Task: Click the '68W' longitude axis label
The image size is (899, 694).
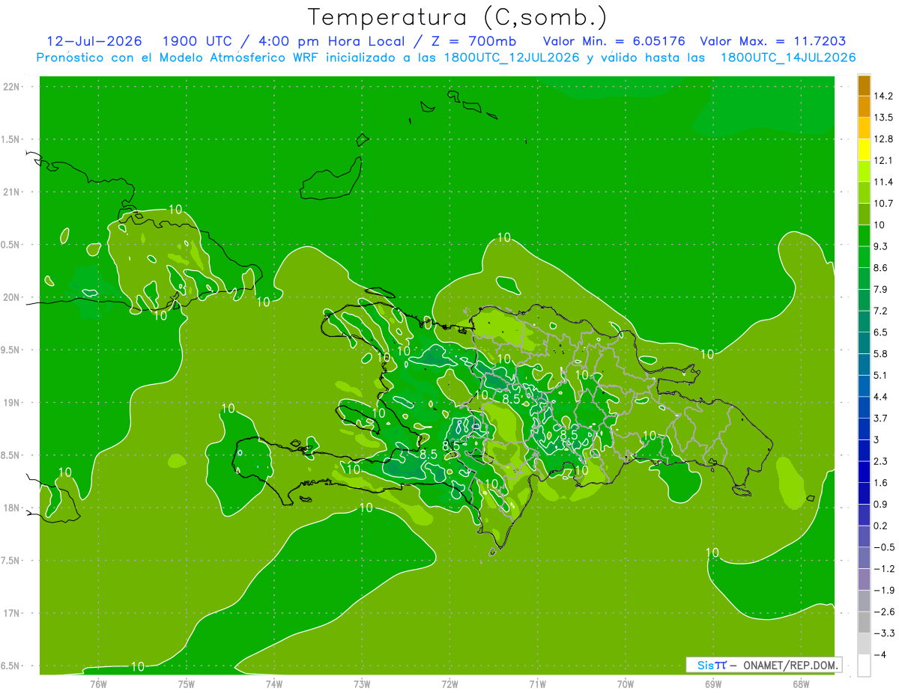Action: pyautogui.click(x=800, y=684)
